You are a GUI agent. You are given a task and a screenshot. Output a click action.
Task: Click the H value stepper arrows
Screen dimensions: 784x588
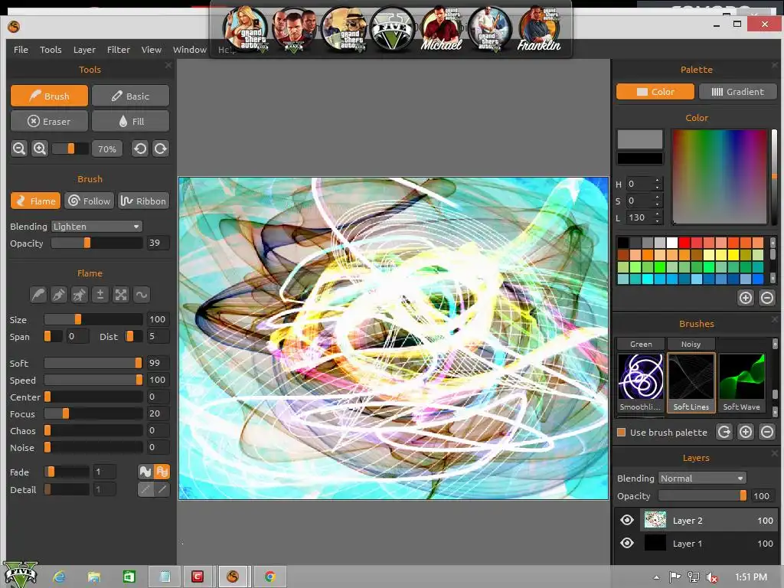tap(658, 184)
